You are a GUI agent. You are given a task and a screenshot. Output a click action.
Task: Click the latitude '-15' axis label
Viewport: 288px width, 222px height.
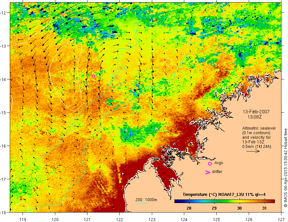click(3, 112)
